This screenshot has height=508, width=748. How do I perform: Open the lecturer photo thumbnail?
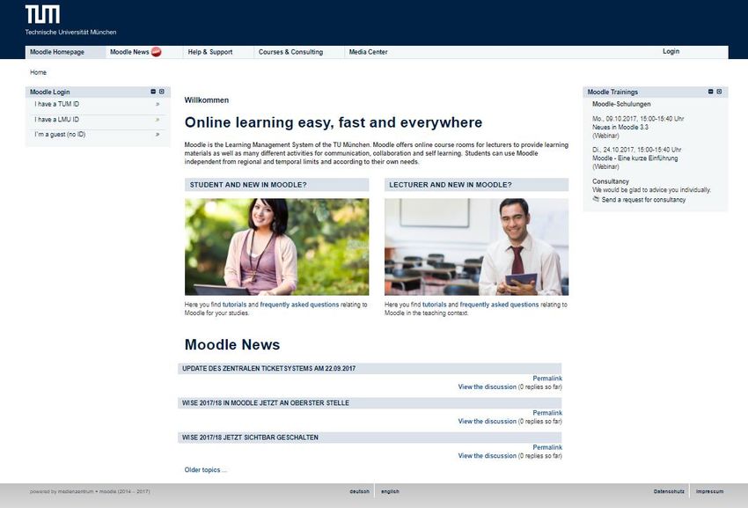(477, 247)
